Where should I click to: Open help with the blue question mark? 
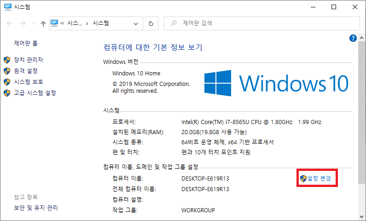tap(353, 38)
